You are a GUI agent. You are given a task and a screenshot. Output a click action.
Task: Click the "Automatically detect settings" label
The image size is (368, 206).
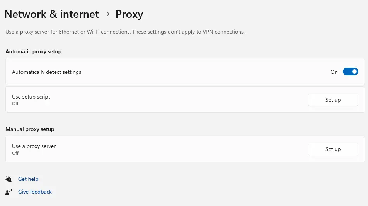click(x=46, y=72)
